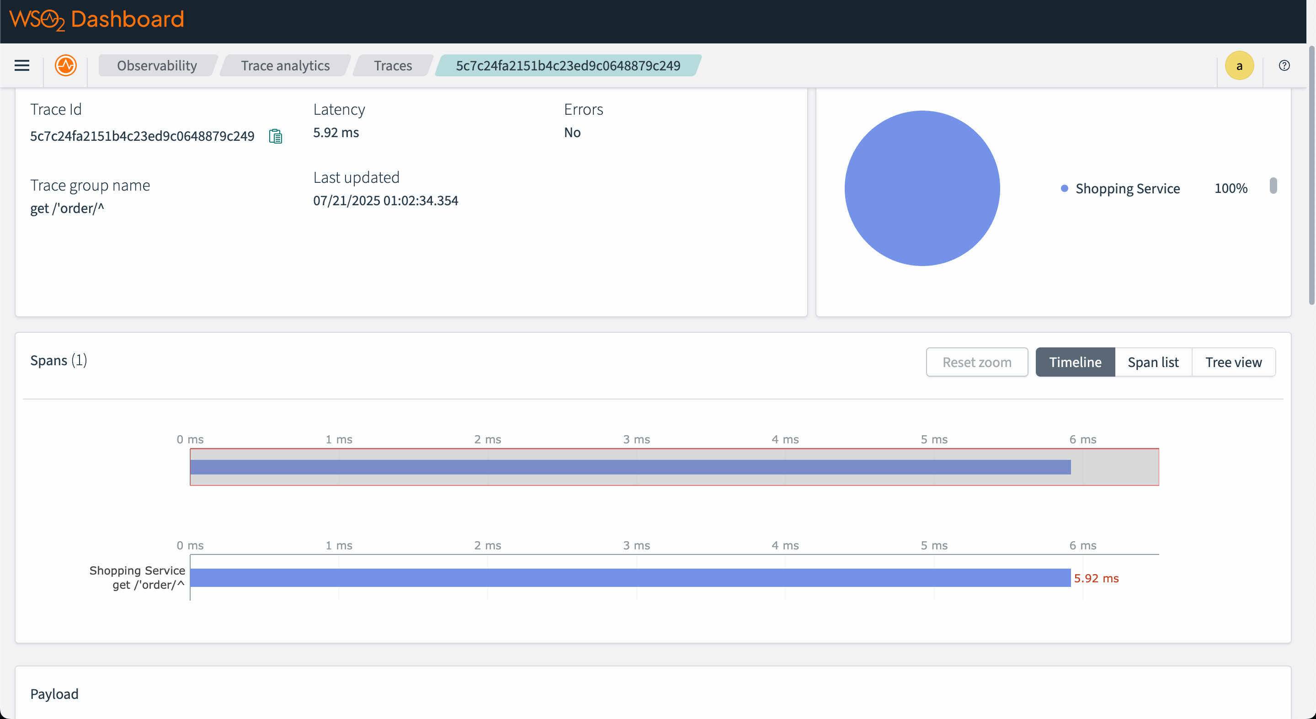Go to Observability breadcrumb
Image resolution: width=1316 pixels, height=719 pixels.
(157, 65)
